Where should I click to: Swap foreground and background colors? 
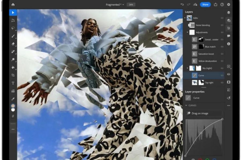point(13,116)
